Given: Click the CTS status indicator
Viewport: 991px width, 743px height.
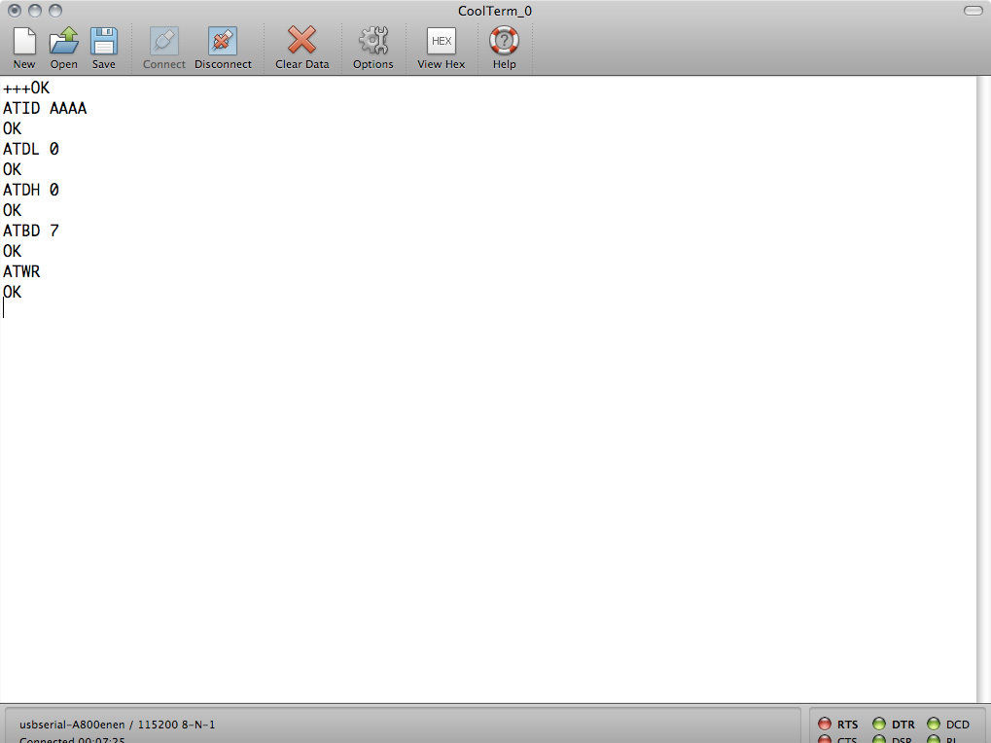Looking at the screenshot, I should click(825, 739).
